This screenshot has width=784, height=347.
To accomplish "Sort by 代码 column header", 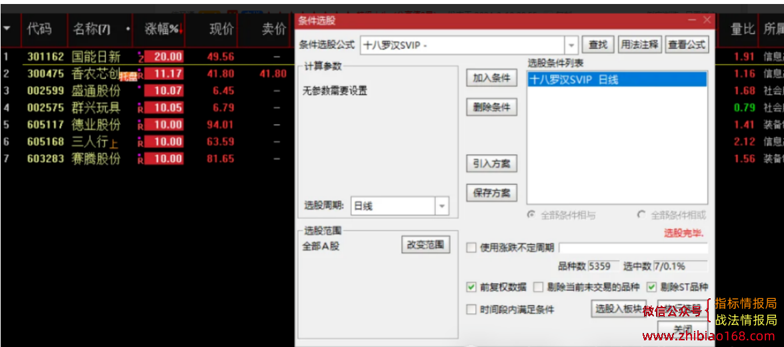I will pos(39,29).
